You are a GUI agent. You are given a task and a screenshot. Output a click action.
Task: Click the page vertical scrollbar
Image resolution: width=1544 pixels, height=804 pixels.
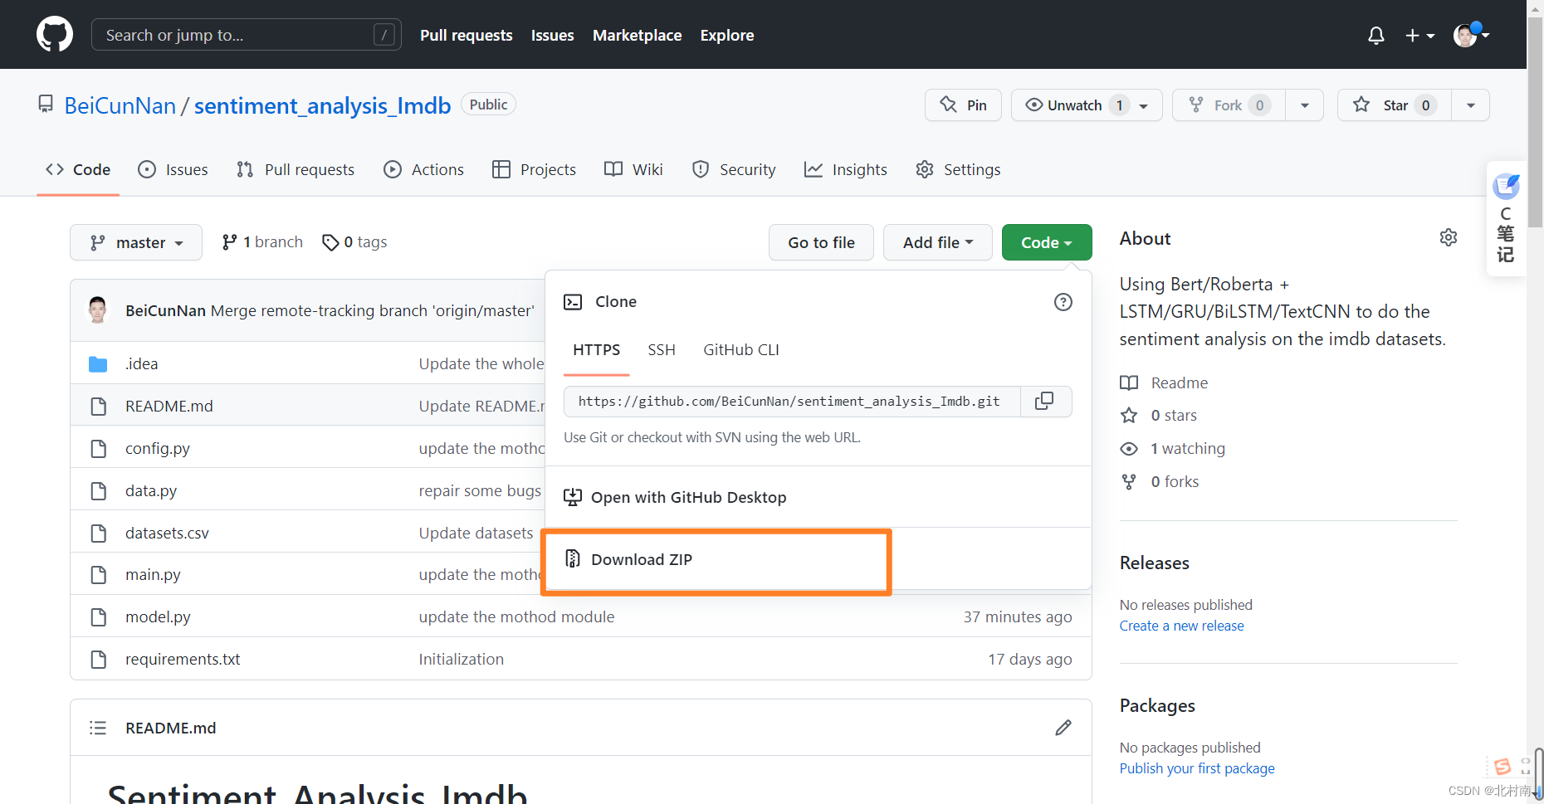click(x=1535, y=415)
